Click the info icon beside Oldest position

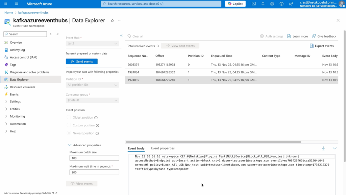(96, 118)
